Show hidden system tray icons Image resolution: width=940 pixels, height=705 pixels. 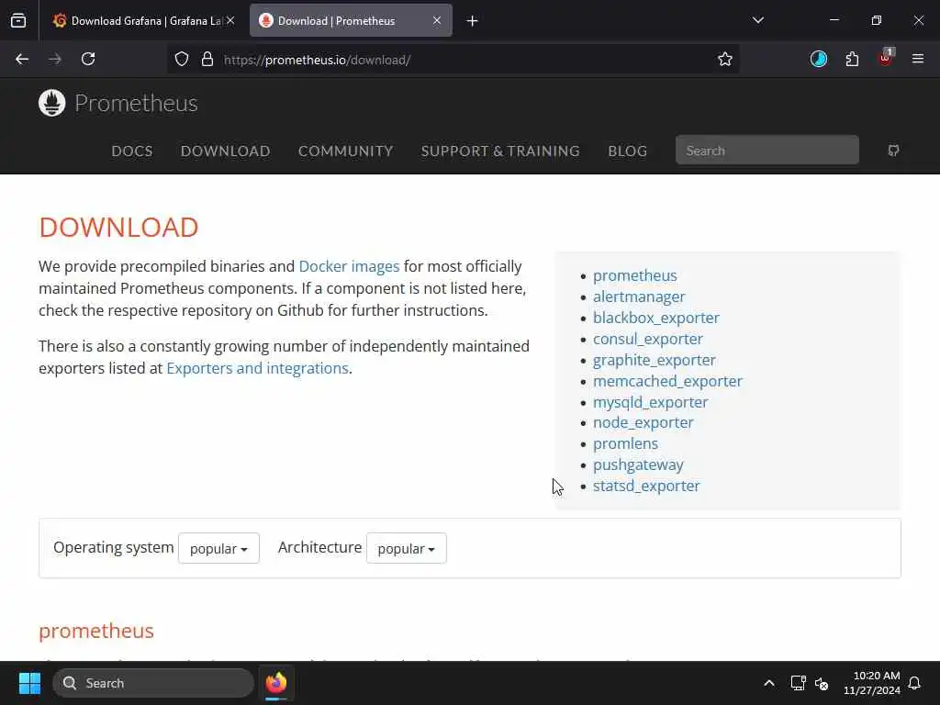click(x=769, y=683)
